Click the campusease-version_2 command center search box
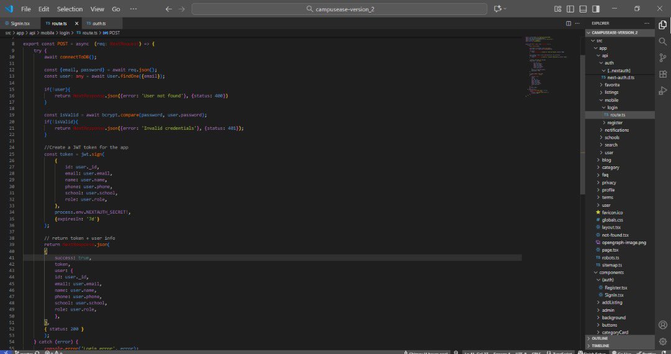Image resolution: width=671 pixels, height=354 pixels. point(339,9)
